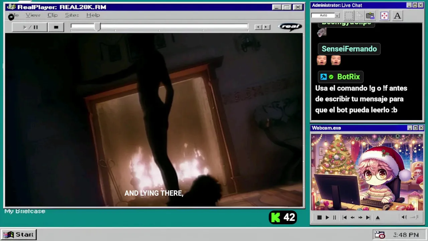
Task: Expand the Auto dropdown in Live Chat
Action: [x=337, y=15]
